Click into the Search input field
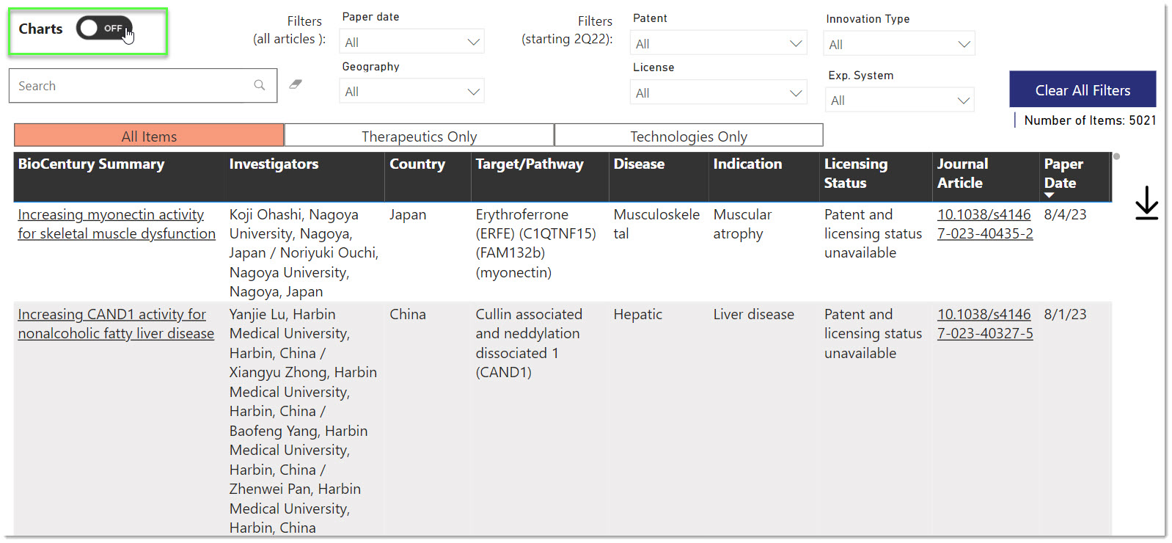The image size is (1172, 543). (132, 86)
